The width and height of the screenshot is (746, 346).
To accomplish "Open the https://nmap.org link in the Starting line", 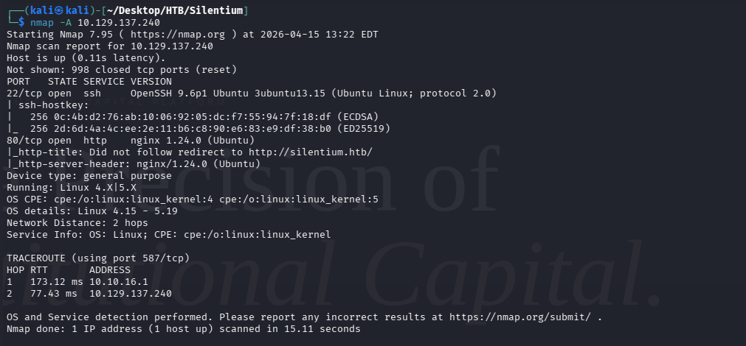I will point(162,34).
